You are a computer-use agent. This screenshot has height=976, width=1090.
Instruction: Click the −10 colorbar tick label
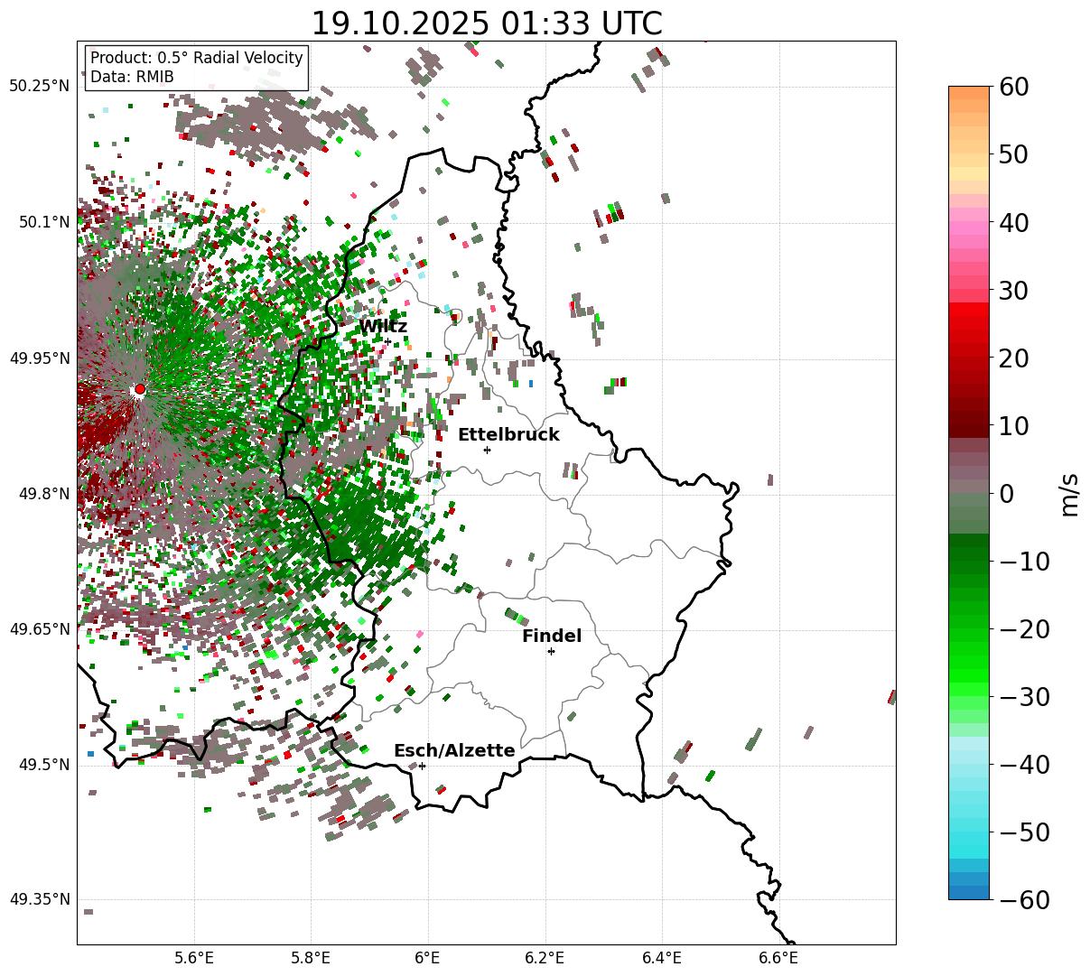point(1024,562)
